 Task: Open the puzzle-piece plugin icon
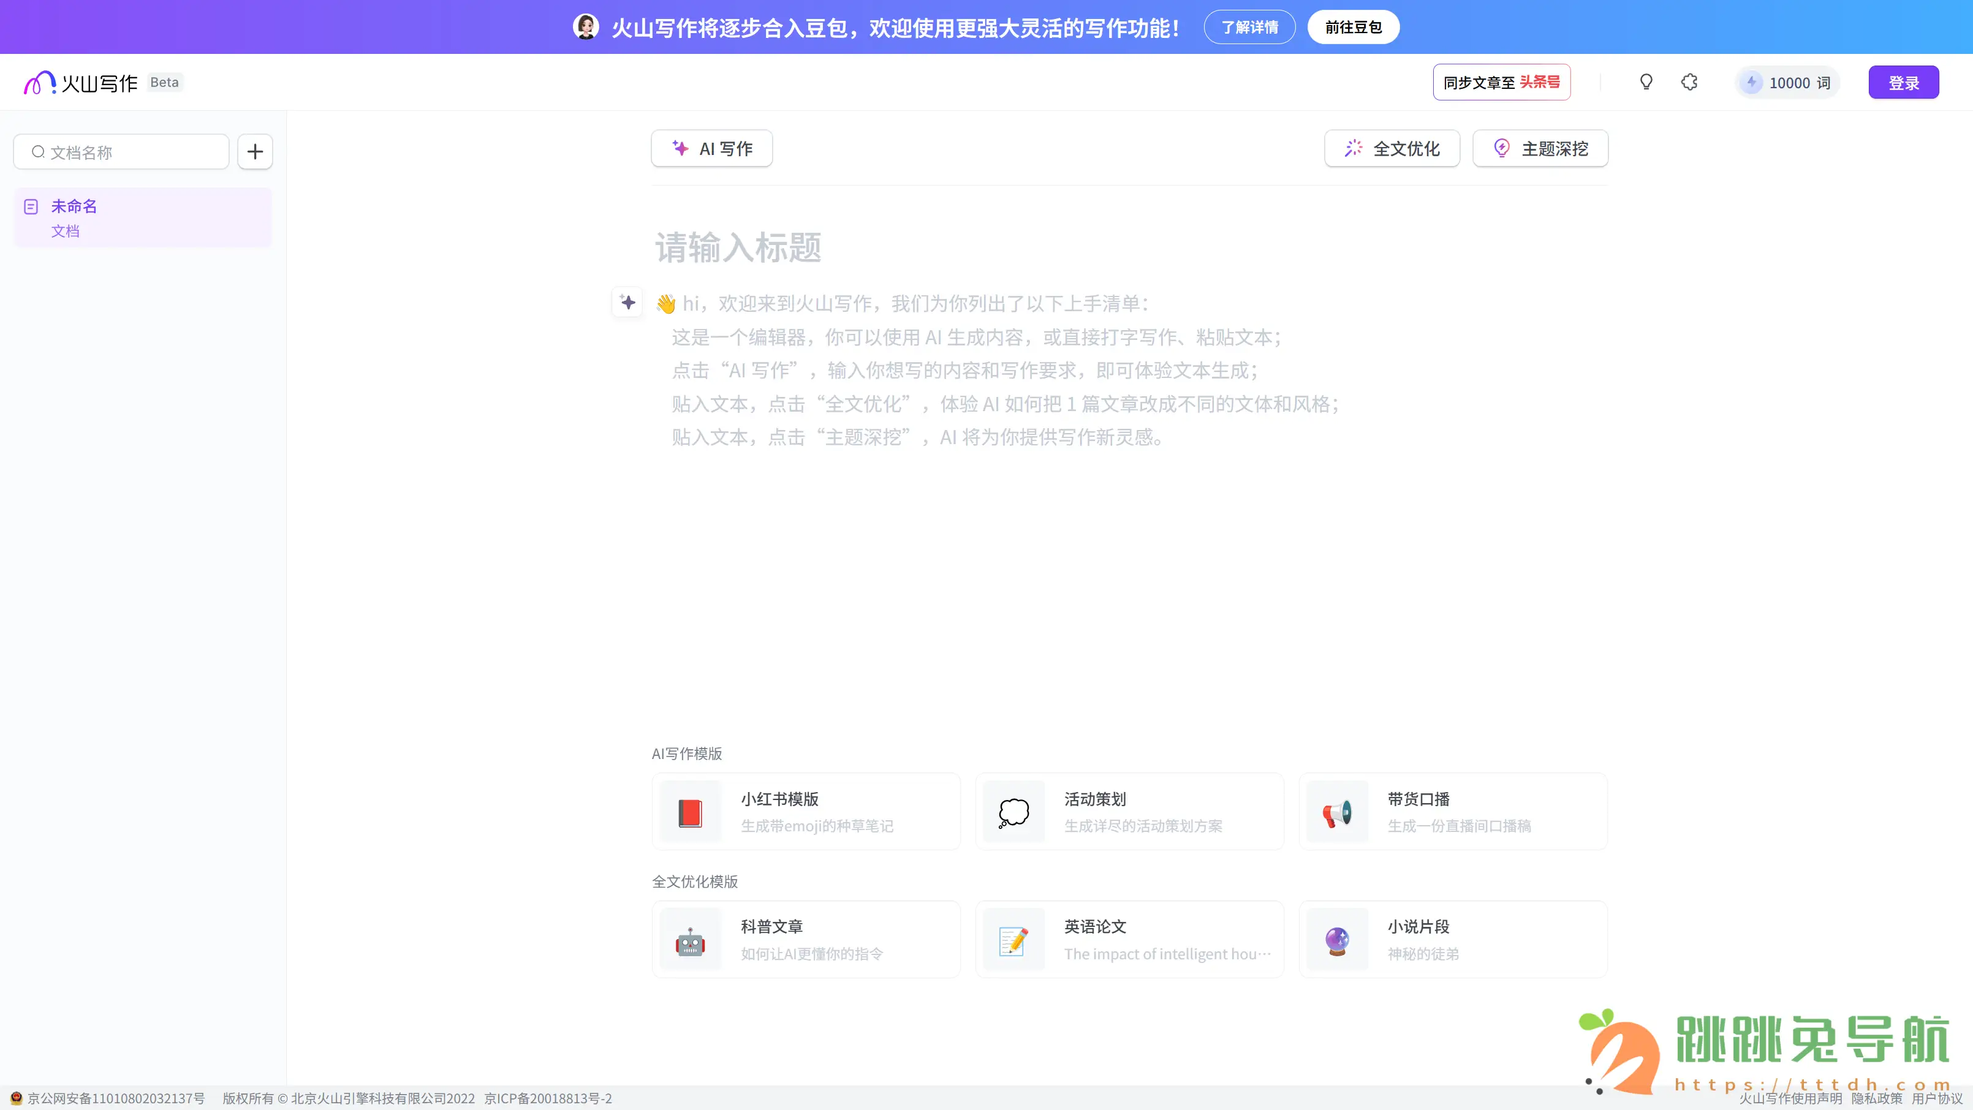coord(1689,82)
